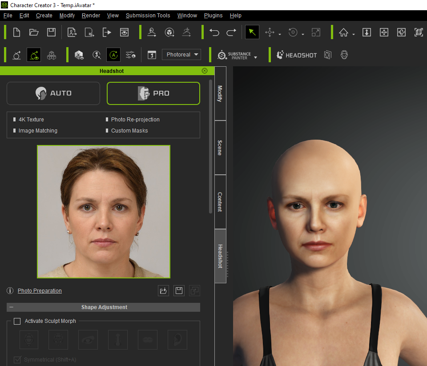The width and height of the screenshot is (427, 366).
Task: Click the source photo thumbnail
Action: click(104, 212)
